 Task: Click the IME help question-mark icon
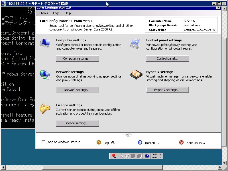pos(147,156)
